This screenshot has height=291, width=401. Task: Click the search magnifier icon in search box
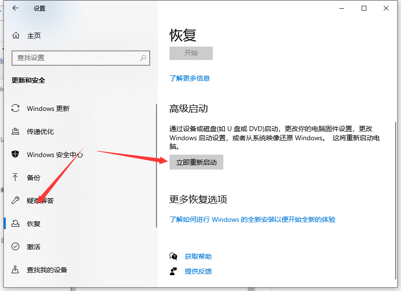143,58
